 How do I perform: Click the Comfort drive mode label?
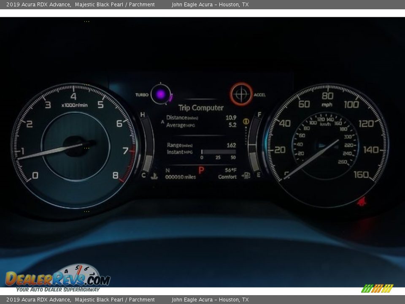point(227,177)
